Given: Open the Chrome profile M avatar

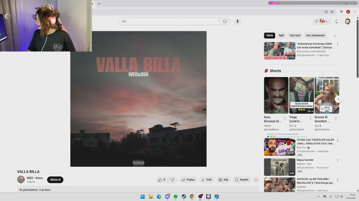Looking at the screenshot, I should pyautogui.click(x=348, y=12).
